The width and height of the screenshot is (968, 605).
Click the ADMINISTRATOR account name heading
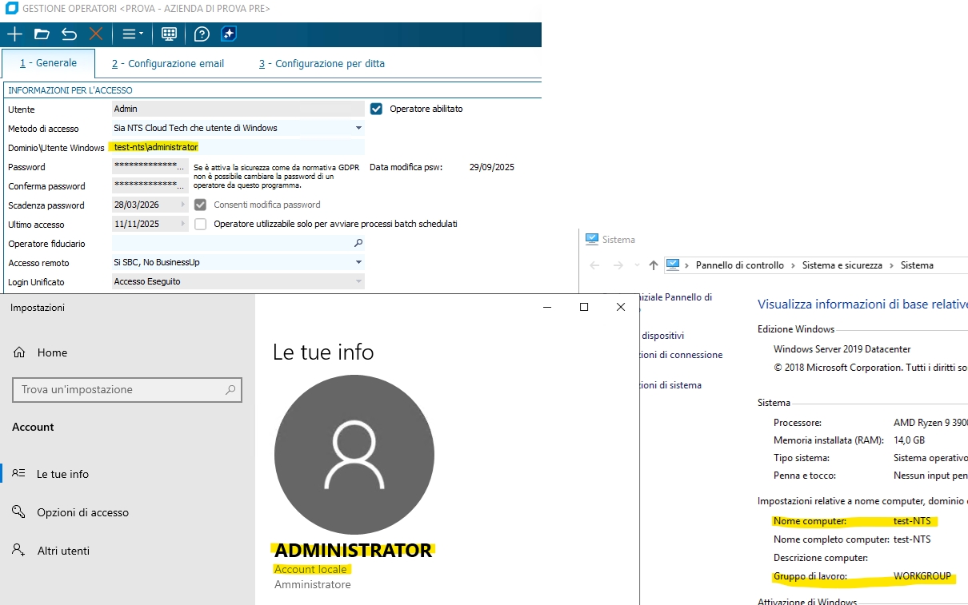pyautogui.click(x=354, y=550)
